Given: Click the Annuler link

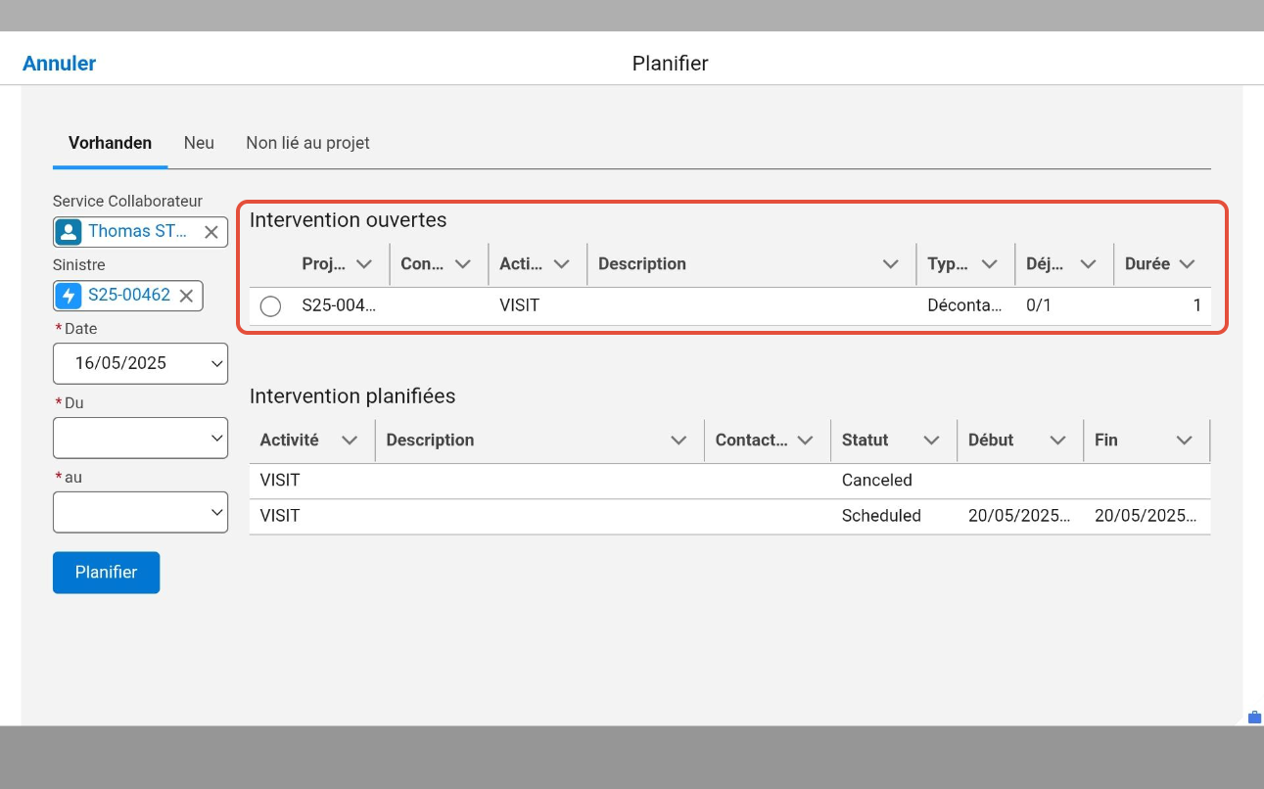Looking at the screenshot, I should pos(59,64).
